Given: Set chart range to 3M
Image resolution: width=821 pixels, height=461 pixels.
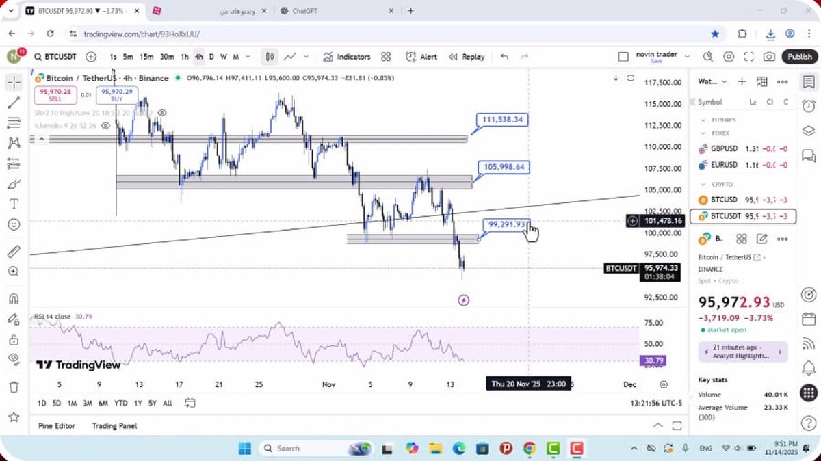Looking at the screenshot, I should pyautogui.click(x=88, y=403).
